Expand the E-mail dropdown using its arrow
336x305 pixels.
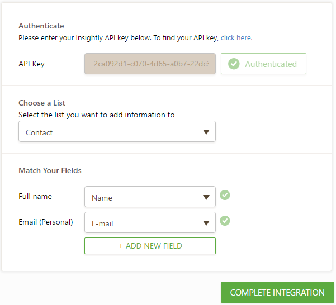206,223
